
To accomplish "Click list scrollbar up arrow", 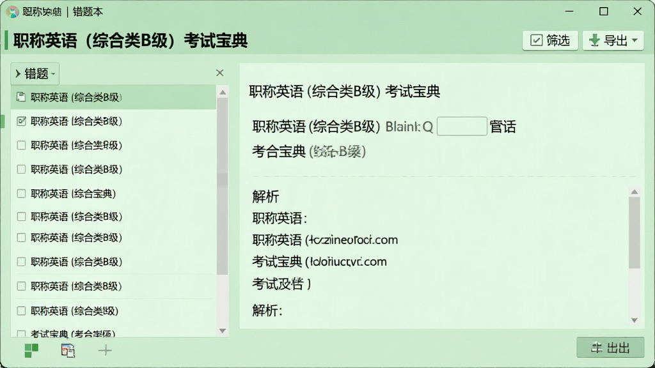I will click(x=223, y=92).
